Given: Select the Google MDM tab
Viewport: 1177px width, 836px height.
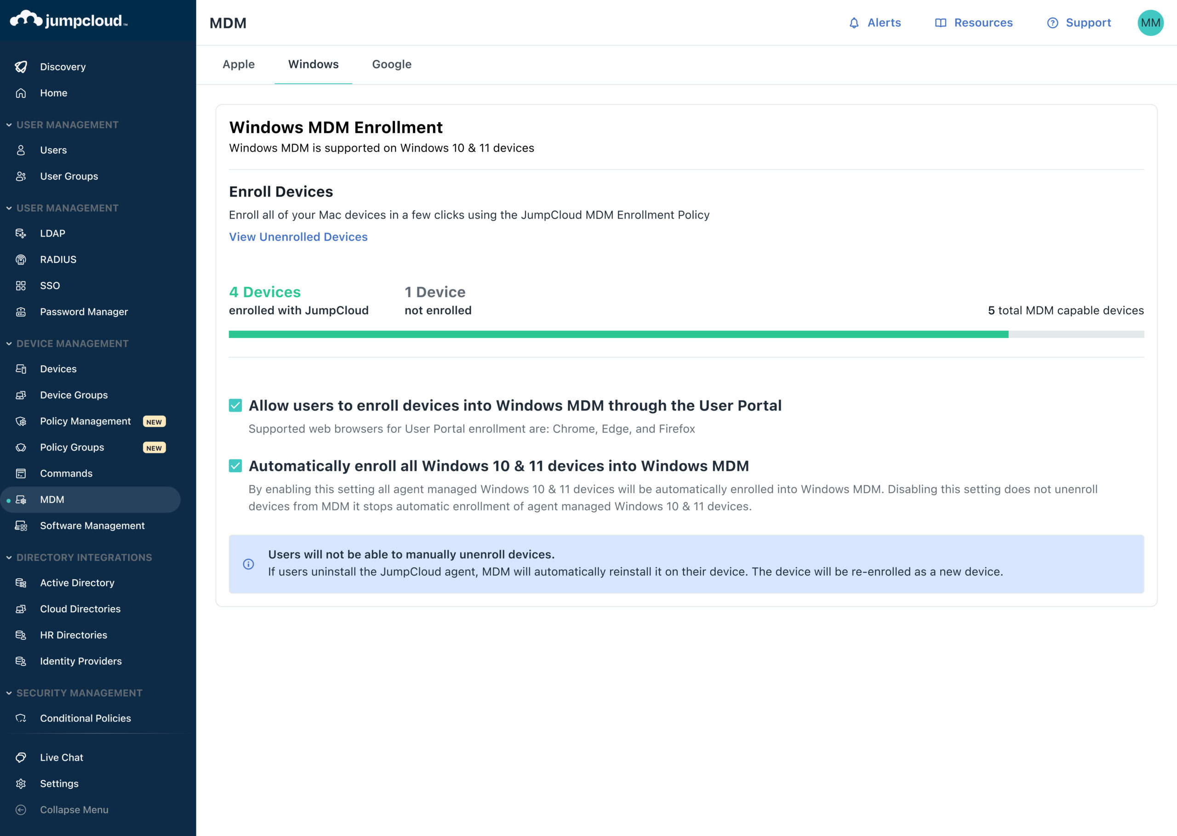Looking at the screenshot, I should (x=391, y=64).
